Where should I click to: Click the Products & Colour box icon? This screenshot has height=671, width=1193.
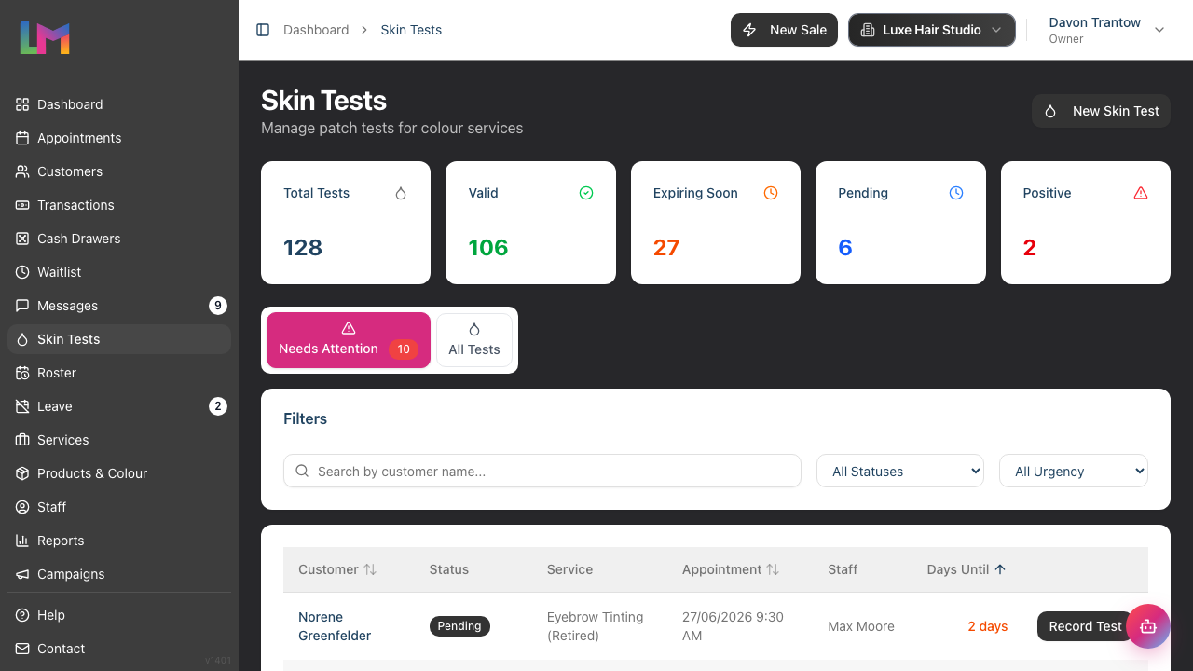tap(22, 473)
